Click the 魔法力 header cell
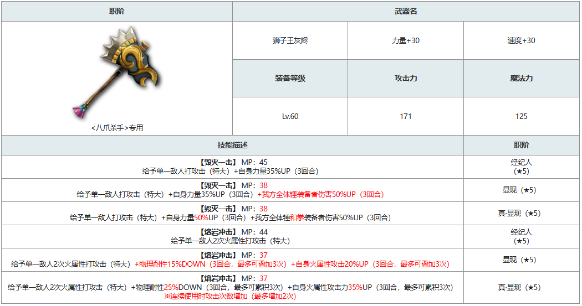 [x=521, y=79]
